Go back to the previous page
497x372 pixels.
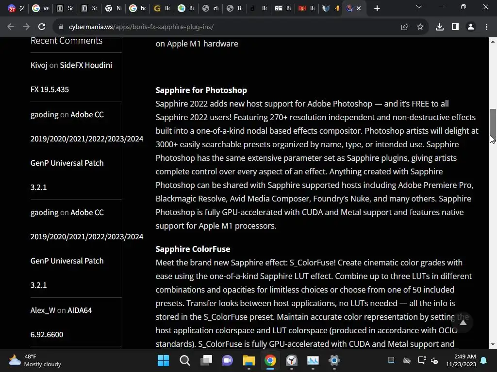tap(11, 27)
